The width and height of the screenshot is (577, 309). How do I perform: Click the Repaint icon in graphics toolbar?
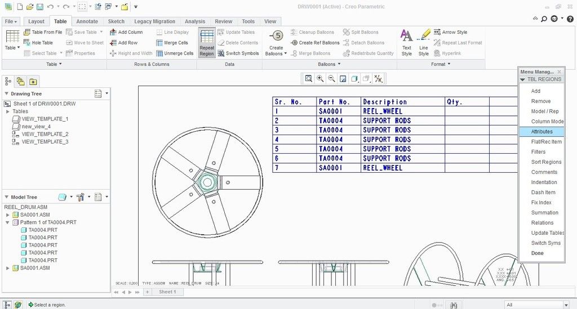pyautogui.click(x=343, y=79)
